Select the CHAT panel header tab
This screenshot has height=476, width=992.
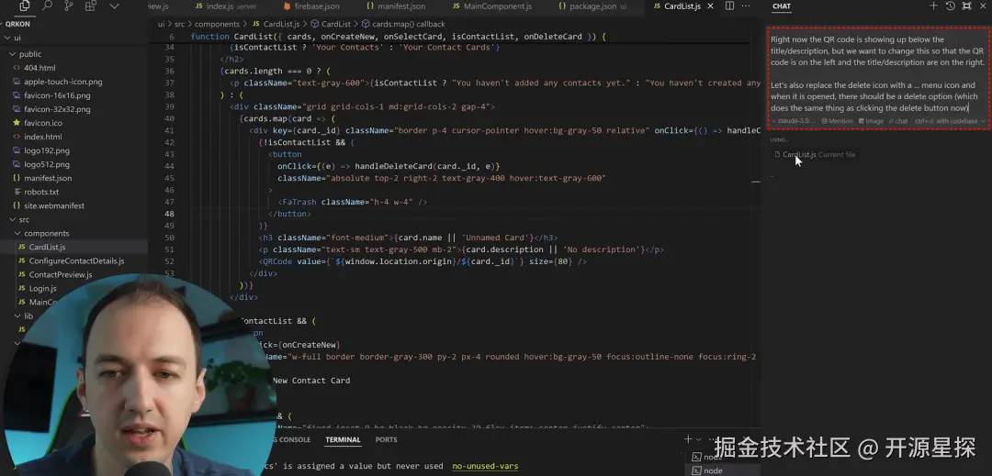(x=782, y=6)
